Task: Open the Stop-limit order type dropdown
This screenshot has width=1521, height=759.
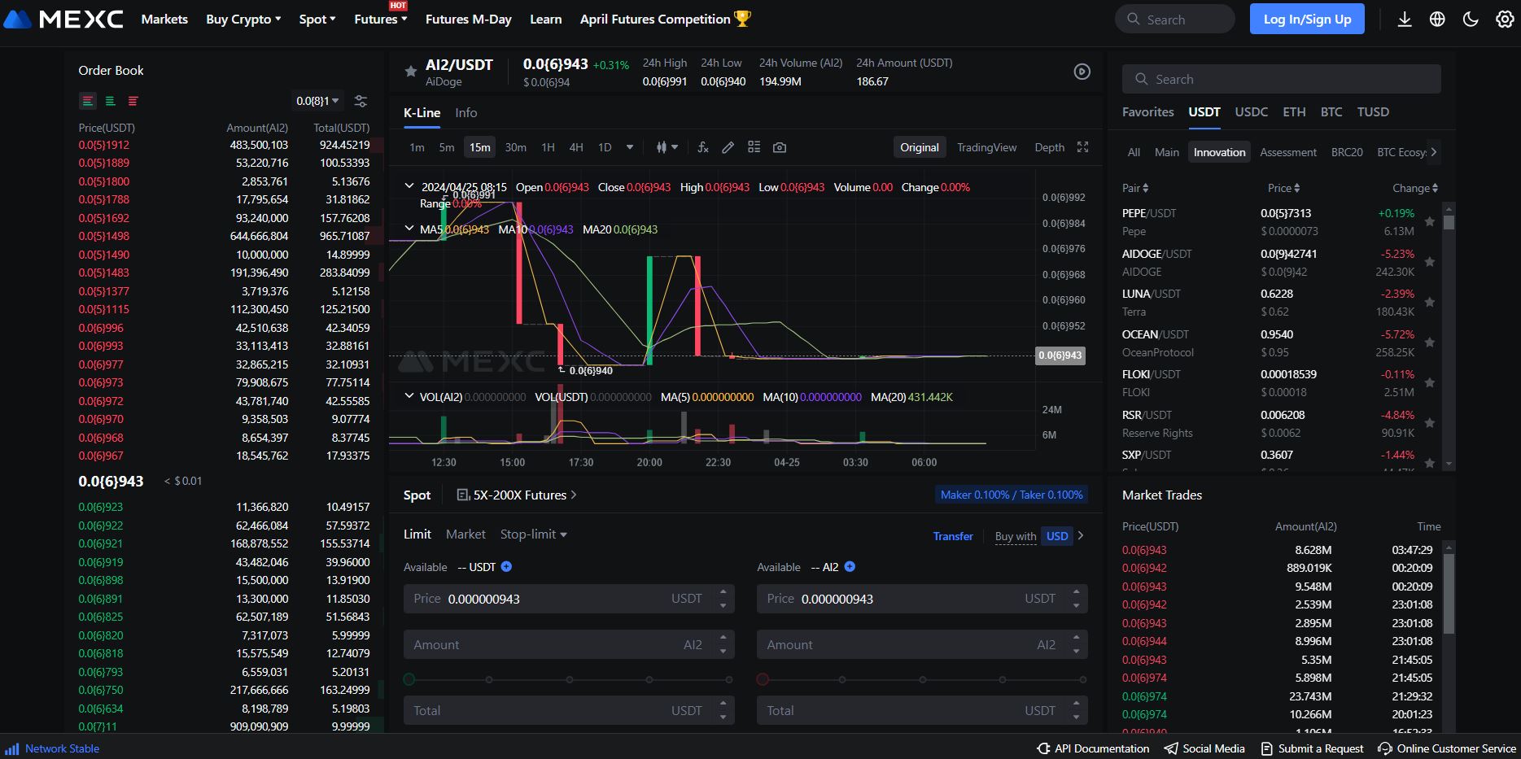Action: coord(533,534)
